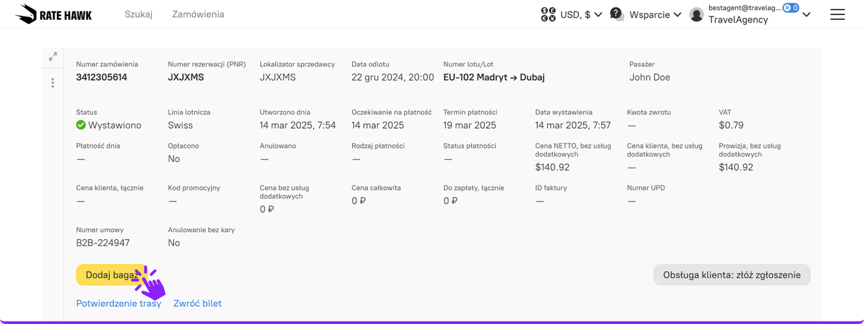Open the USD currency dropdown
Image resolution: width=864 pixels, height=324 pixels.
pyautogui.click(x=581, y=15)
